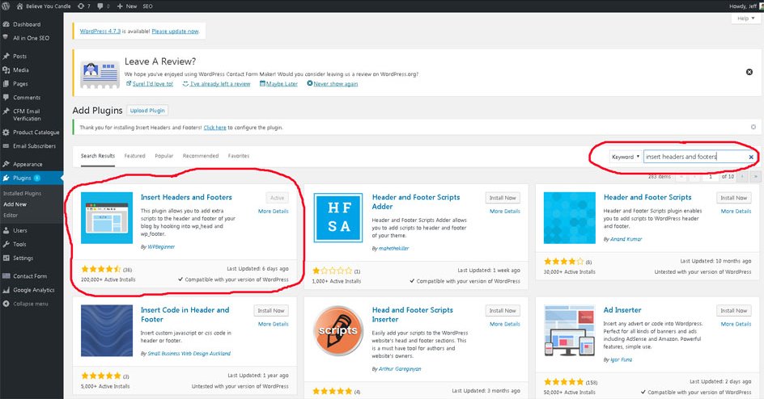Open the comments bubble in admin bar
The height and width of the screenshot is (399, 764).
point(103,6)
